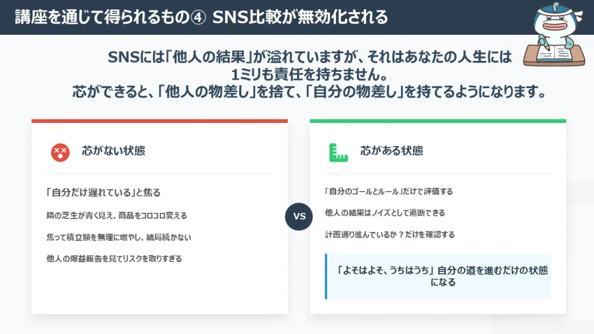Click the 「自分だけ遅れている」と焦る line
This screenshot has width=594, height=334.
[x=103, y=193]
